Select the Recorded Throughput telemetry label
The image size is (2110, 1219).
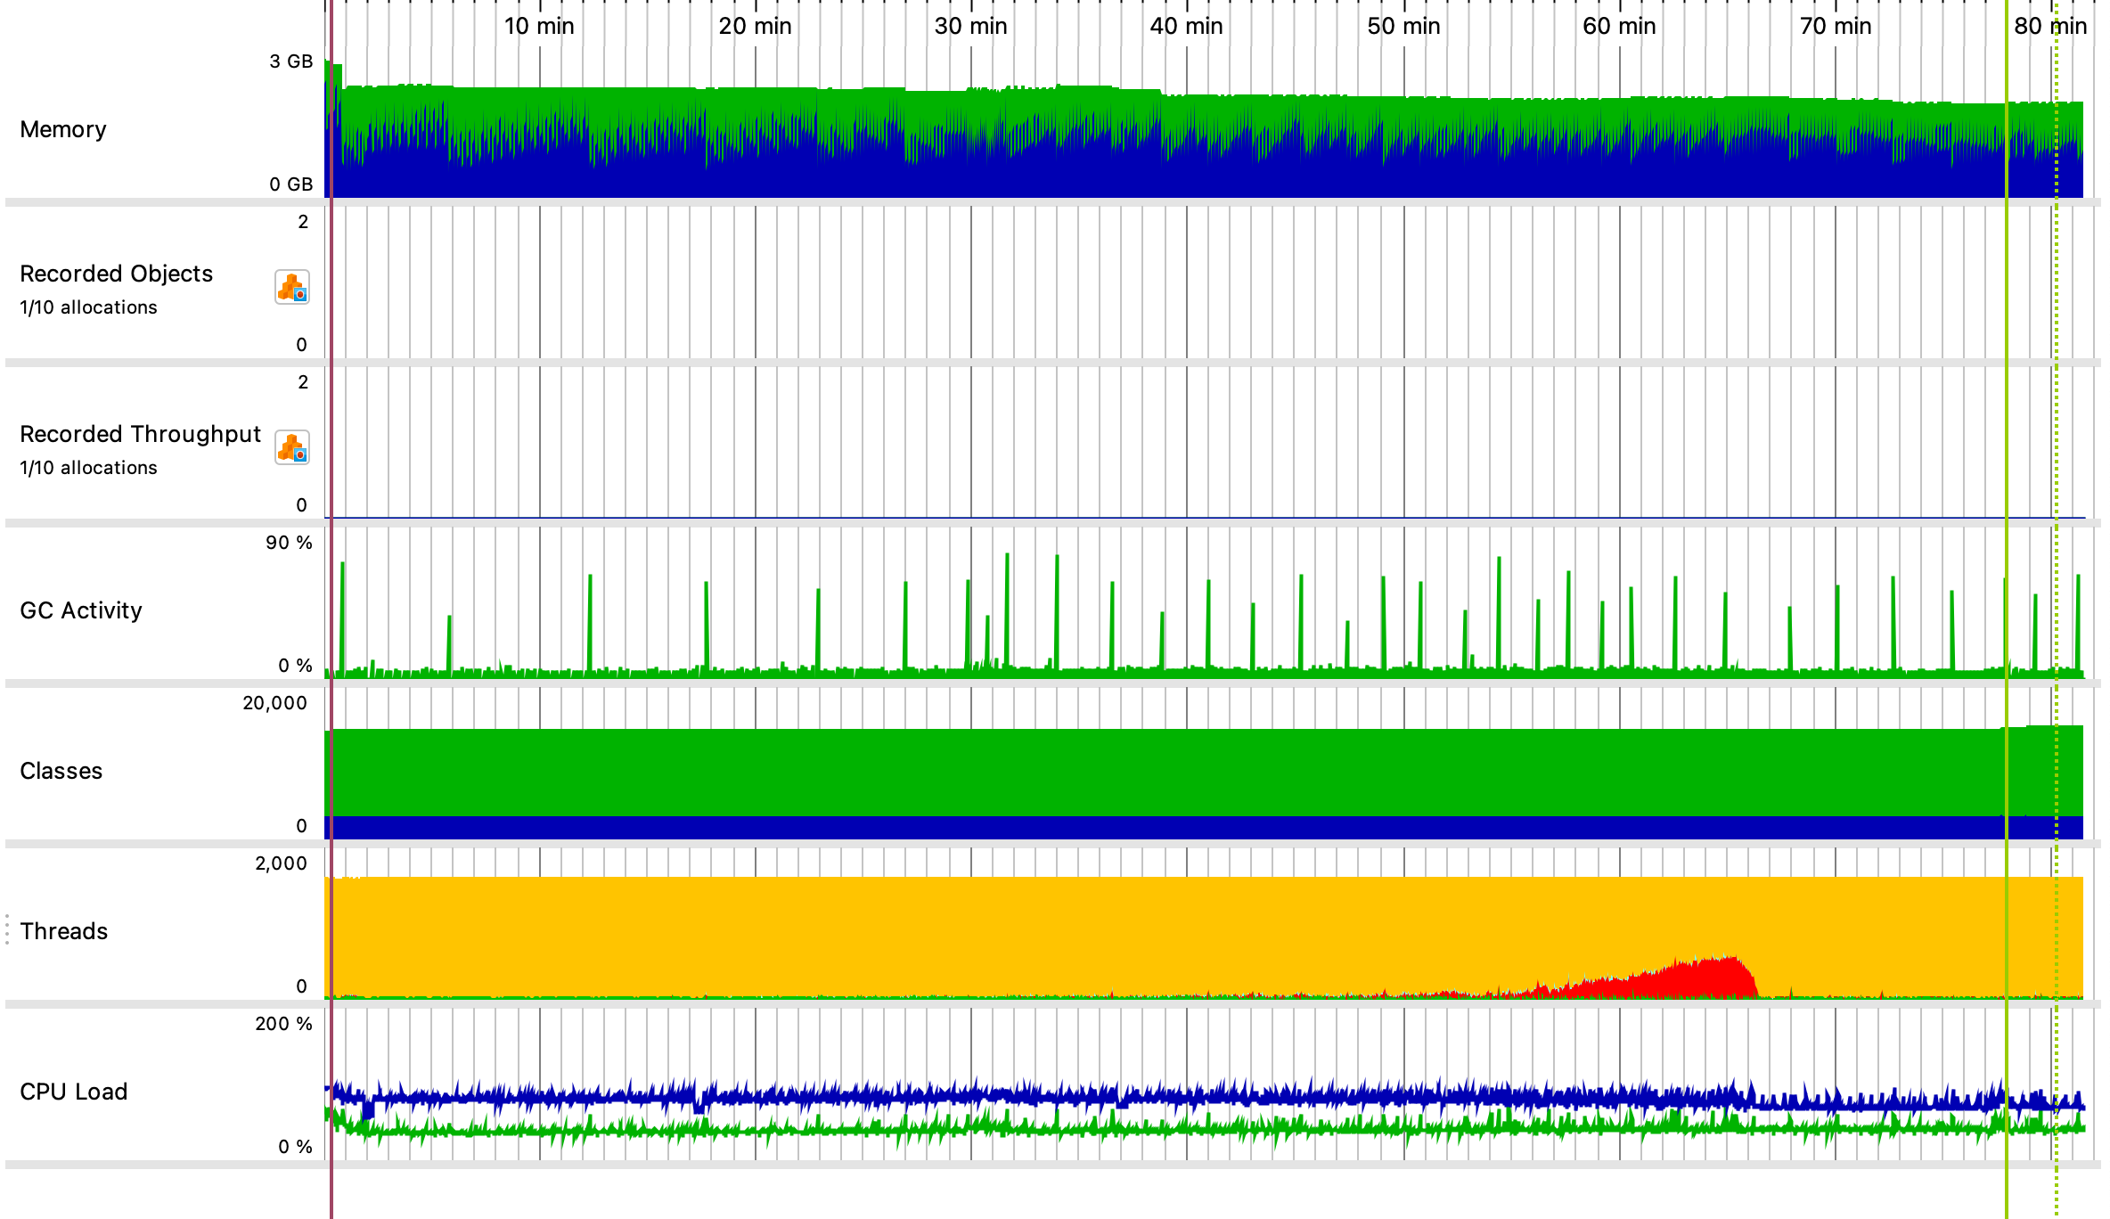pyautogui.click(x=140, y=434)
